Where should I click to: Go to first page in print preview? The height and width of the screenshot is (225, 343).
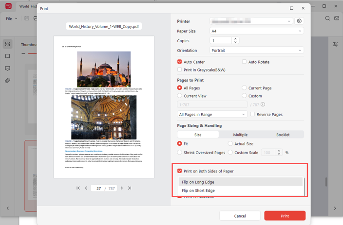click(78, 188)
